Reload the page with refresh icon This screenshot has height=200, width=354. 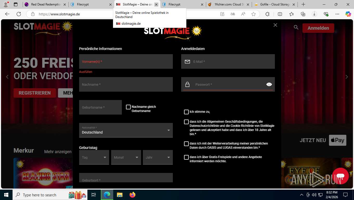click(19, 14)
